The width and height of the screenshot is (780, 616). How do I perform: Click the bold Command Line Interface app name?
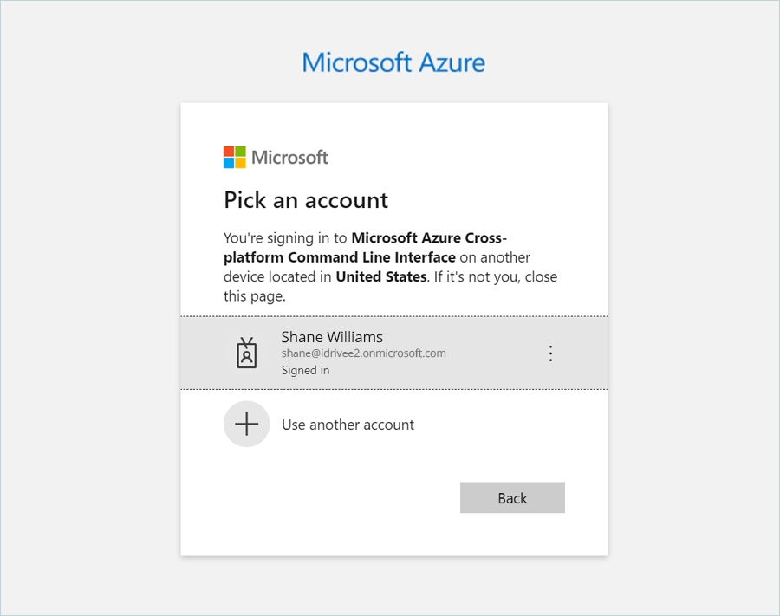click(364, 257)
